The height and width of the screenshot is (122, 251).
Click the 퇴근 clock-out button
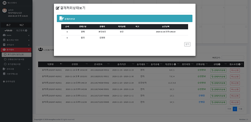pos(22,25)
